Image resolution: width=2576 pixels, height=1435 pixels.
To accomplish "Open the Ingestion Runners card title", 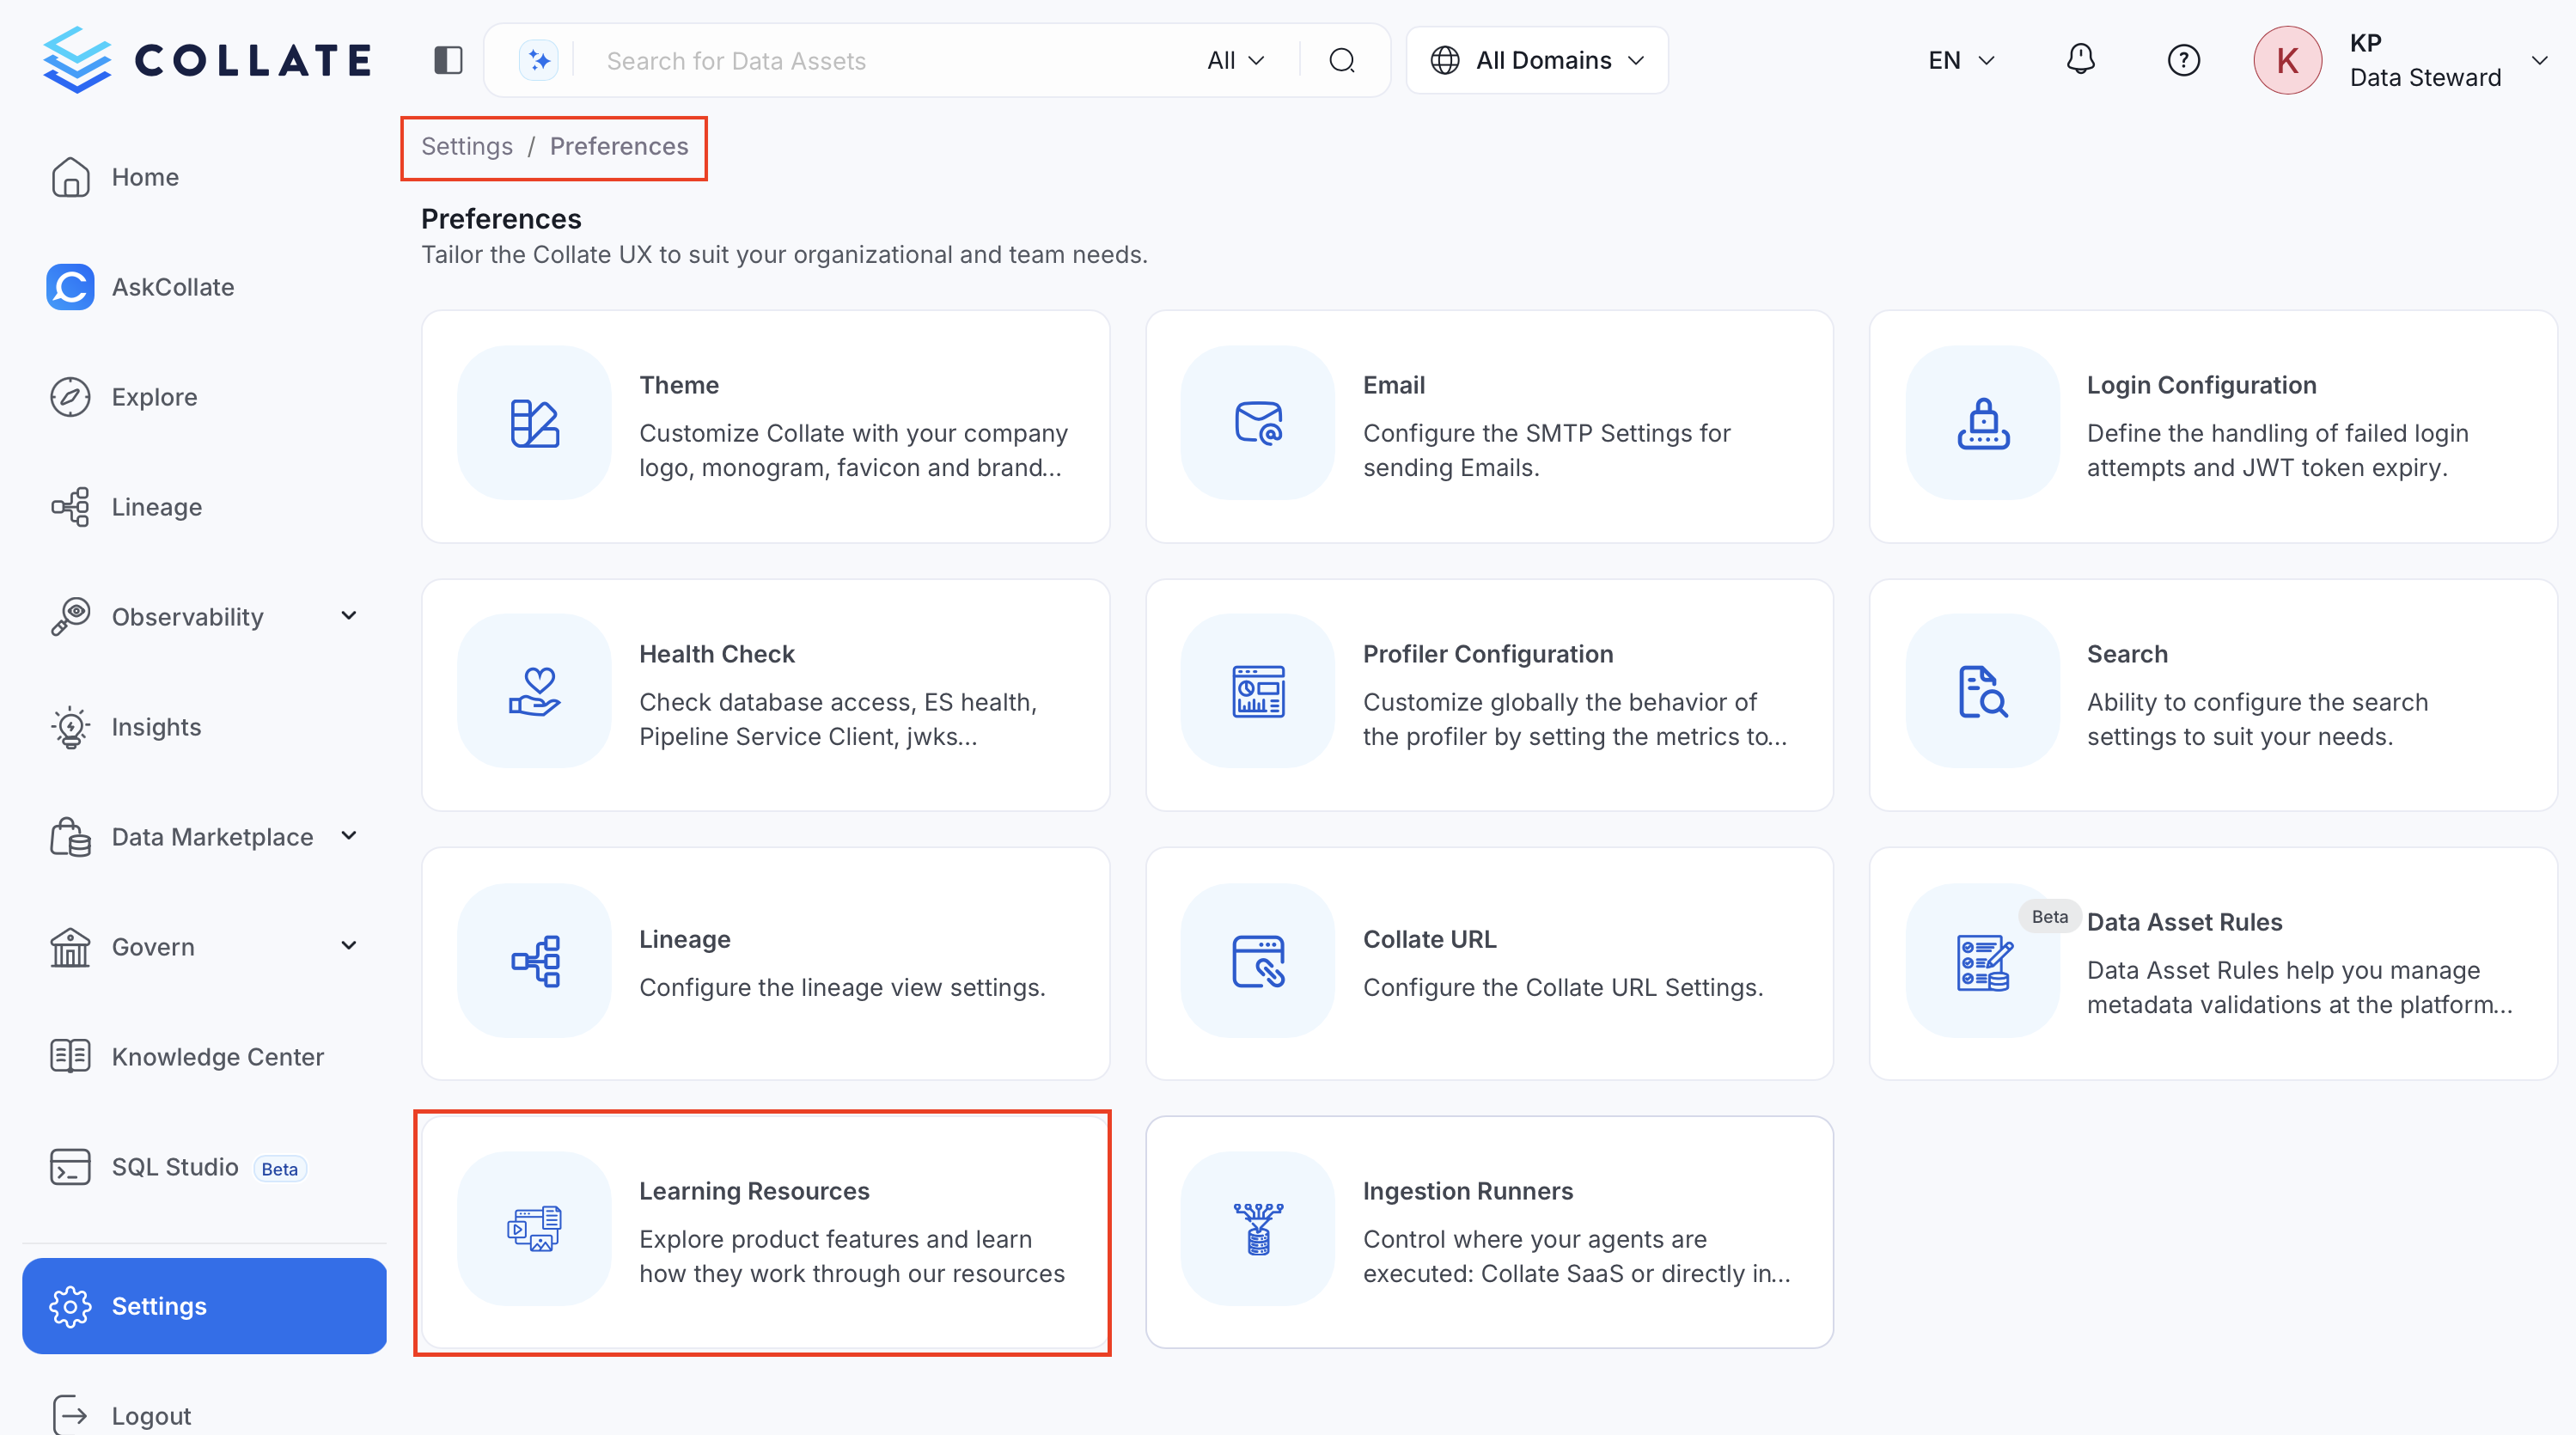I will coord(1468,1191).
